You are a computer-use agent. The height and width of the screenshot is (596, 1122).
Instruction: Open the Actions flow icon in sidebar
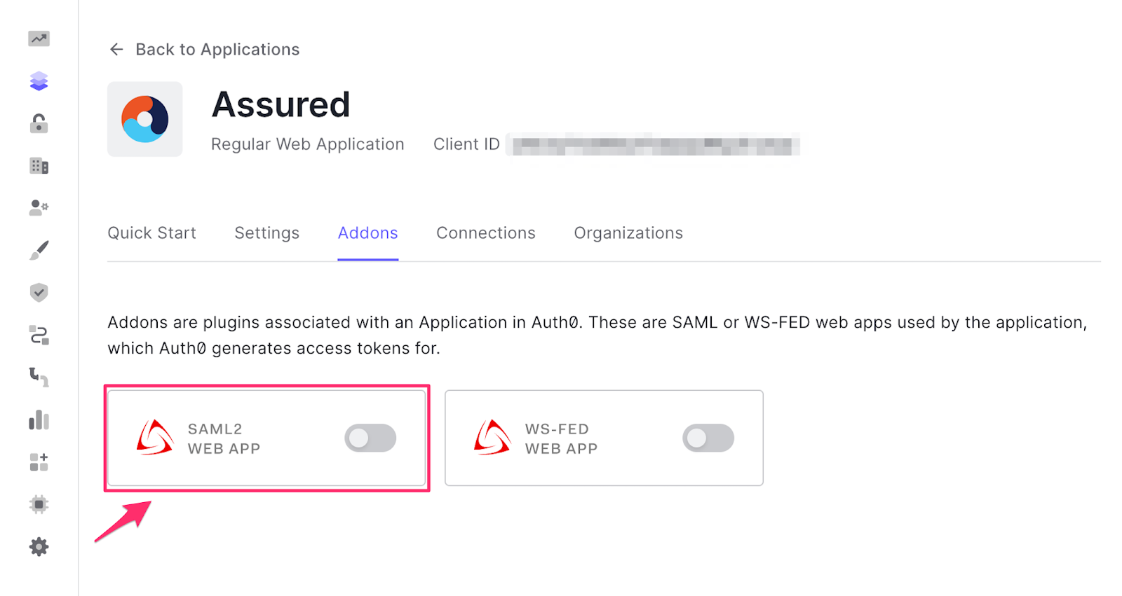39,335
